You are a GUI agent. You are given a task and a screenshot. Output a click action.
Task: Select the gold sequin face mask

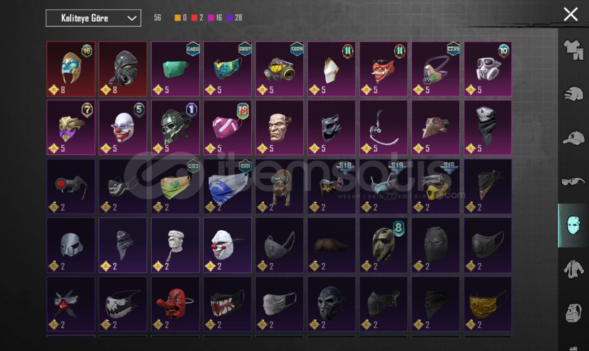coord(488,304)
